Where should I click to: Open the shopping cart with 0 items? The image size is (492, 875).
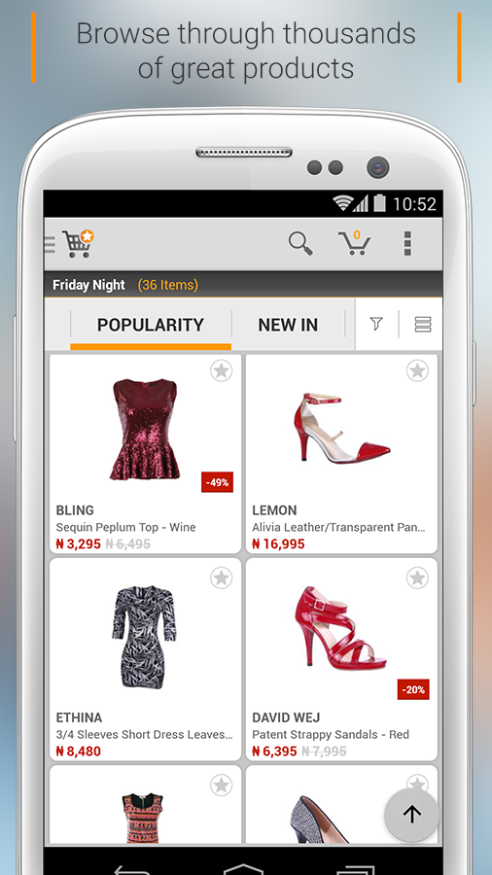(354, 243)
